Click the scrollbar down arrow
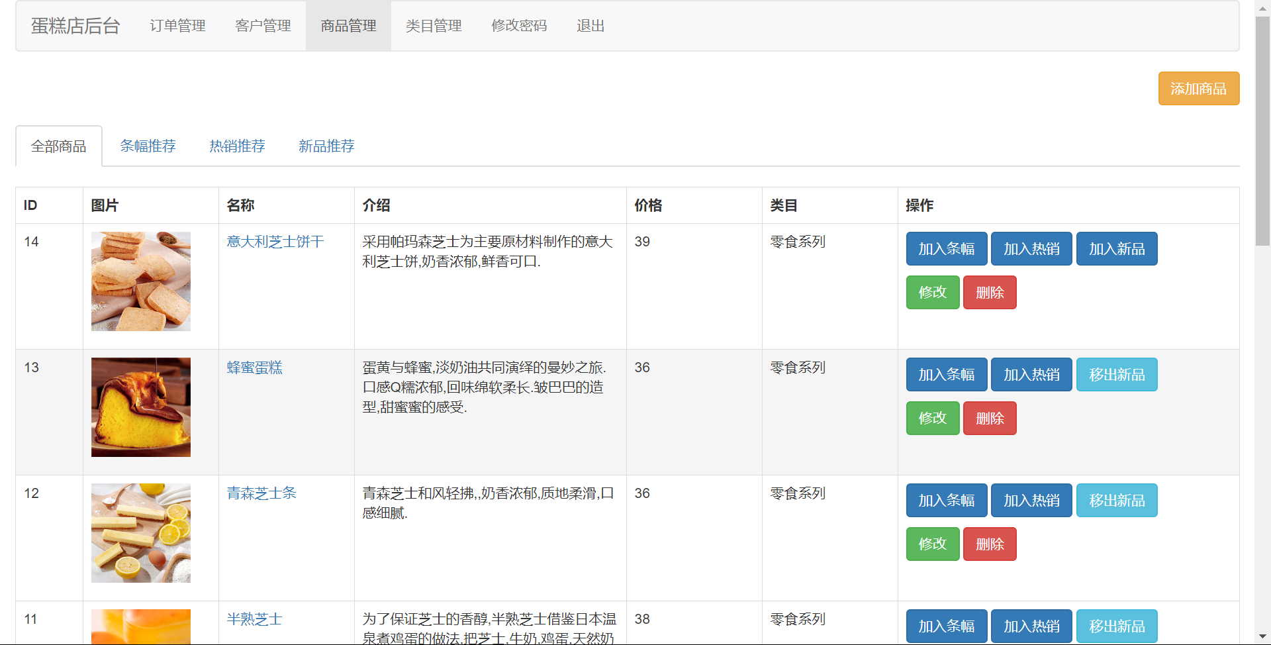1271x645 pixels. [x=1262, y=637]
